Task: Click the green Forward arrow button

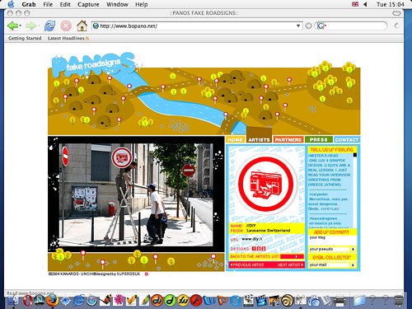Action: point(30,26)
